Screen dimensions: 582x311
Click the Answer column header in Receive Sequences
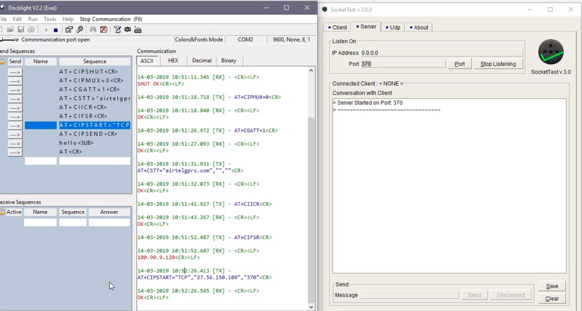(x=109, y=212)
